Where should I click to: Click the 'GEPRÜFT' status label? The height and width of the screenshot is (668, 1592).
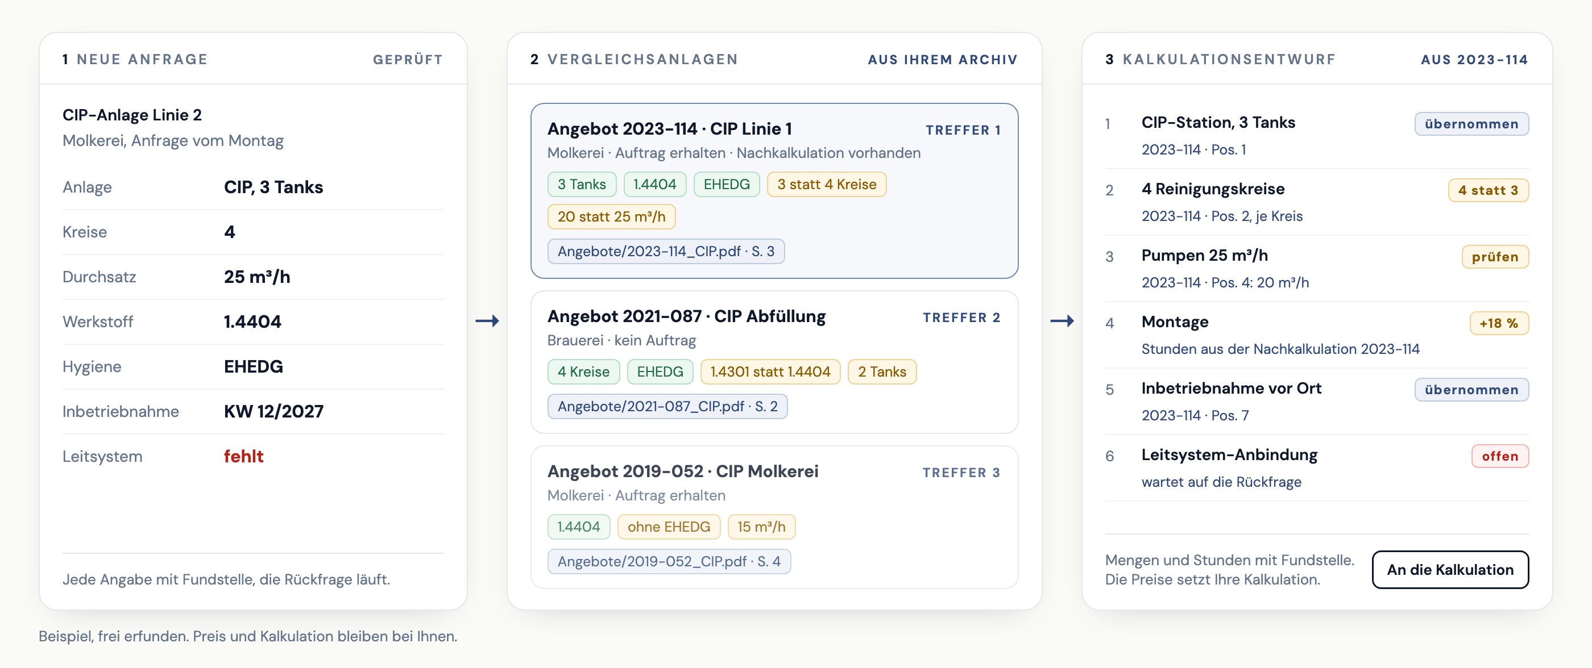[408, 59]
